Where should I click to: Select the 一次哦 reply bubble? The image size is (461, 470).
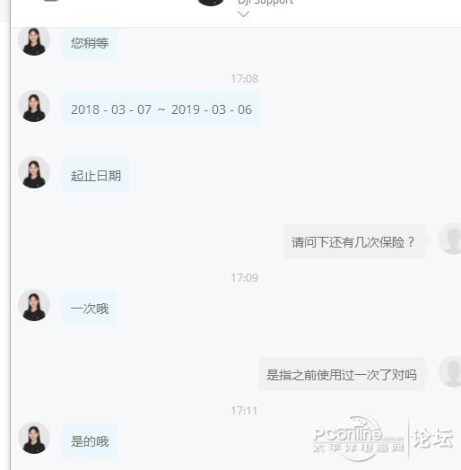pyautogui.click(x=90, y=309)
